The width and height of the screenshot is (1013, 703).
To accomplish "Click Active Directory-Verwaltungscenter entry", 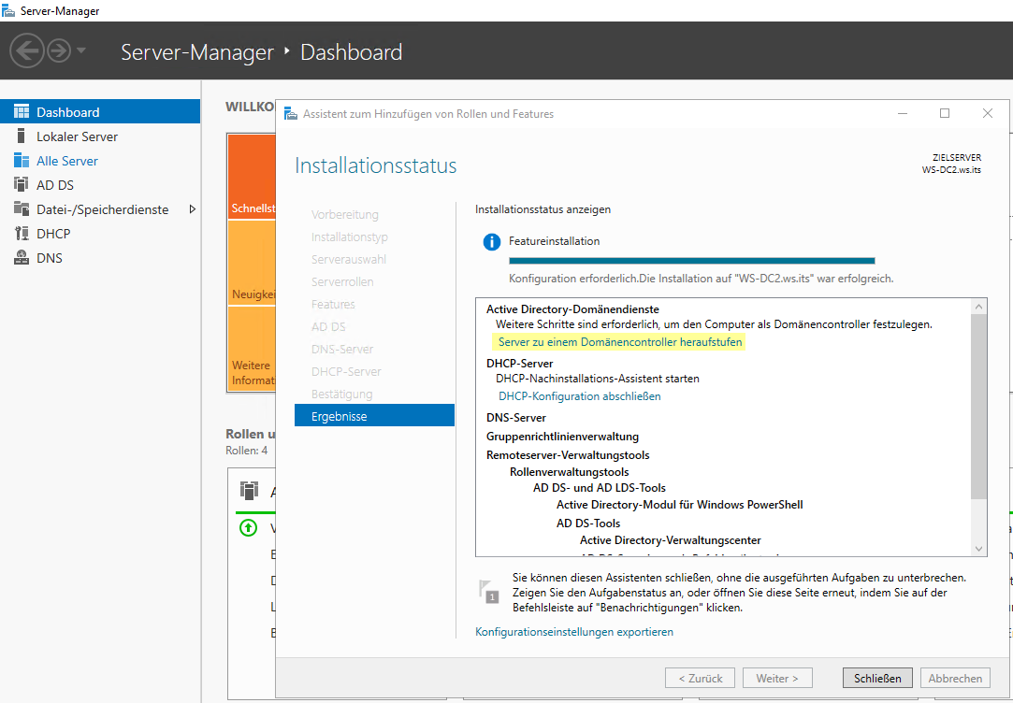I will (x=670, y=539).
